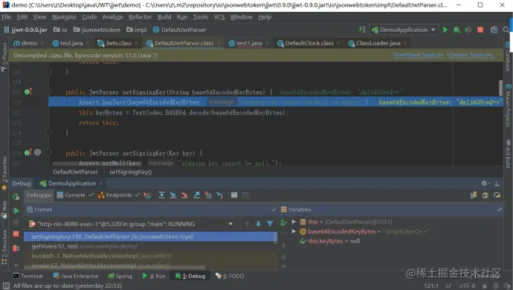This screenshot has width=513, height=290.
Task: Open the File menu
Action: click(6, 17)
